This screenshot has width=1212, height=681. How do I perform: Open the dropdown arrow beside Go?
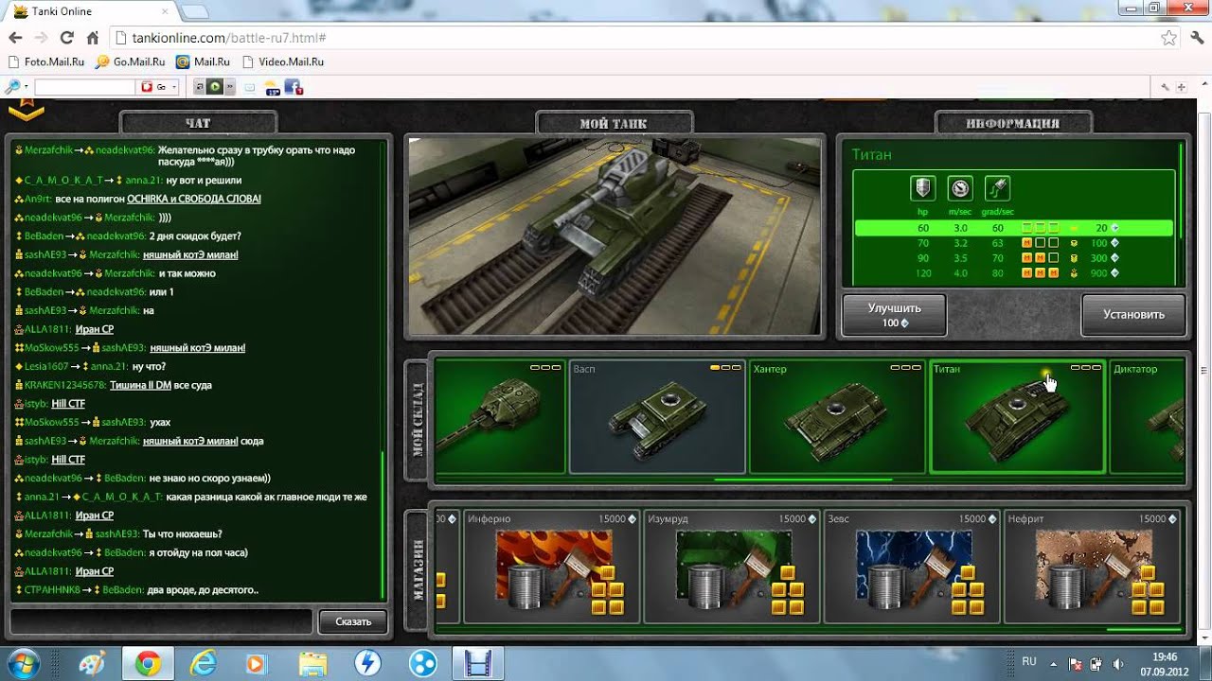pyautogui.click(x=174, y=87)
